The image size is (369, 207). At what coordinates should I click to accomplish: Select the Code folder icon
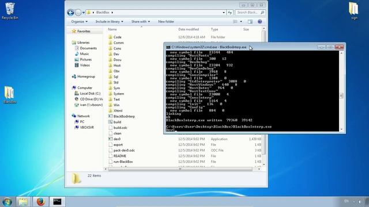coord(110,37)
